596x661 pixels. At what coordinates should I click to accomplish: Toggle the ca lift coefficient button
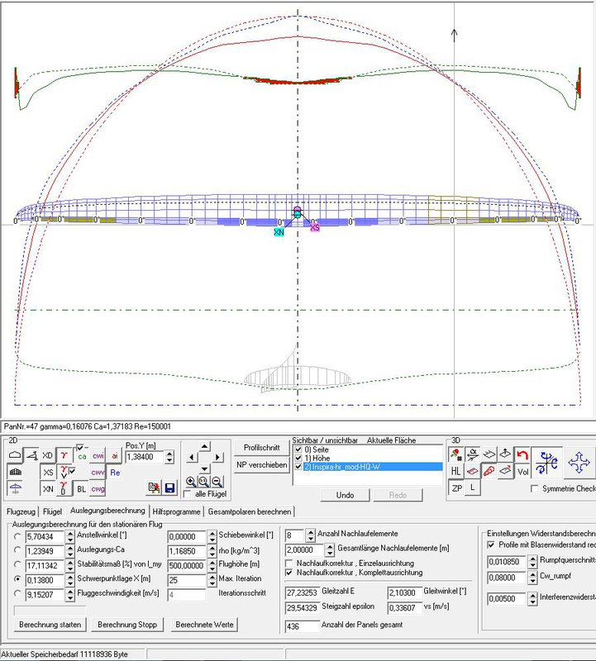tap(82, 456)
